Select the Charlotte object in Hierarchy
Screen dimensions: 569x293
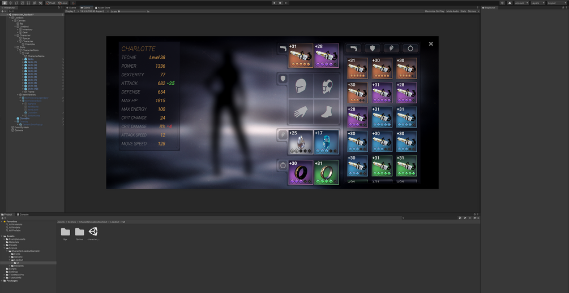(x=30, y=44)
